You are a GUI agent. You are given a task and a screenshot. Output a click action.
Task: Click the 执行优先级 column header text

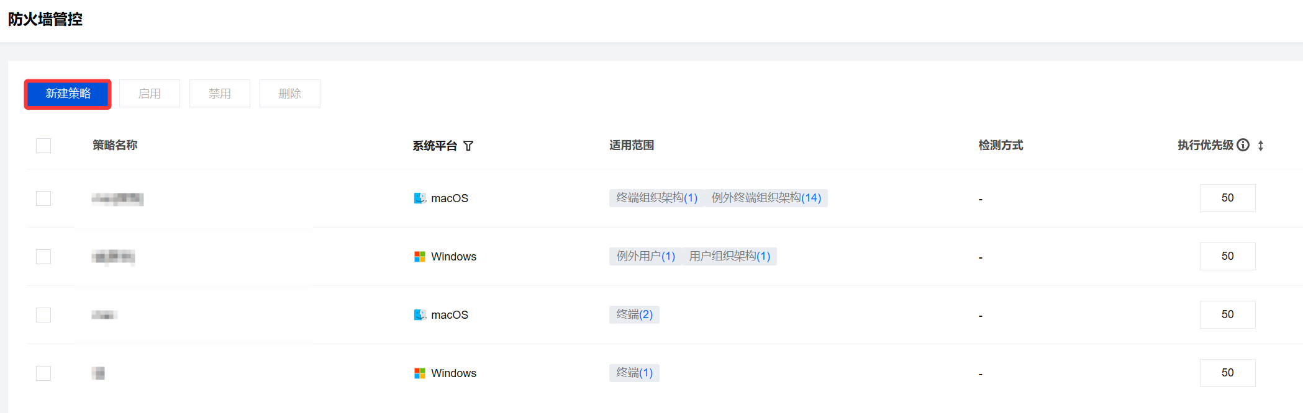pos(1205,145)
